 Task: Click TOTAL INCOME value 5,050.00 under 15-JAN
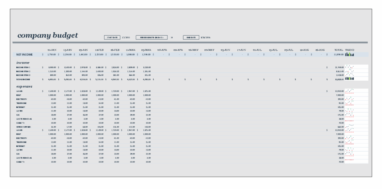[x=68, y=79]
